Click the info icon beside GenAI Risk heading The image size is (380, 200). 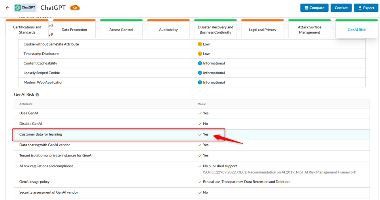(37, 95)
